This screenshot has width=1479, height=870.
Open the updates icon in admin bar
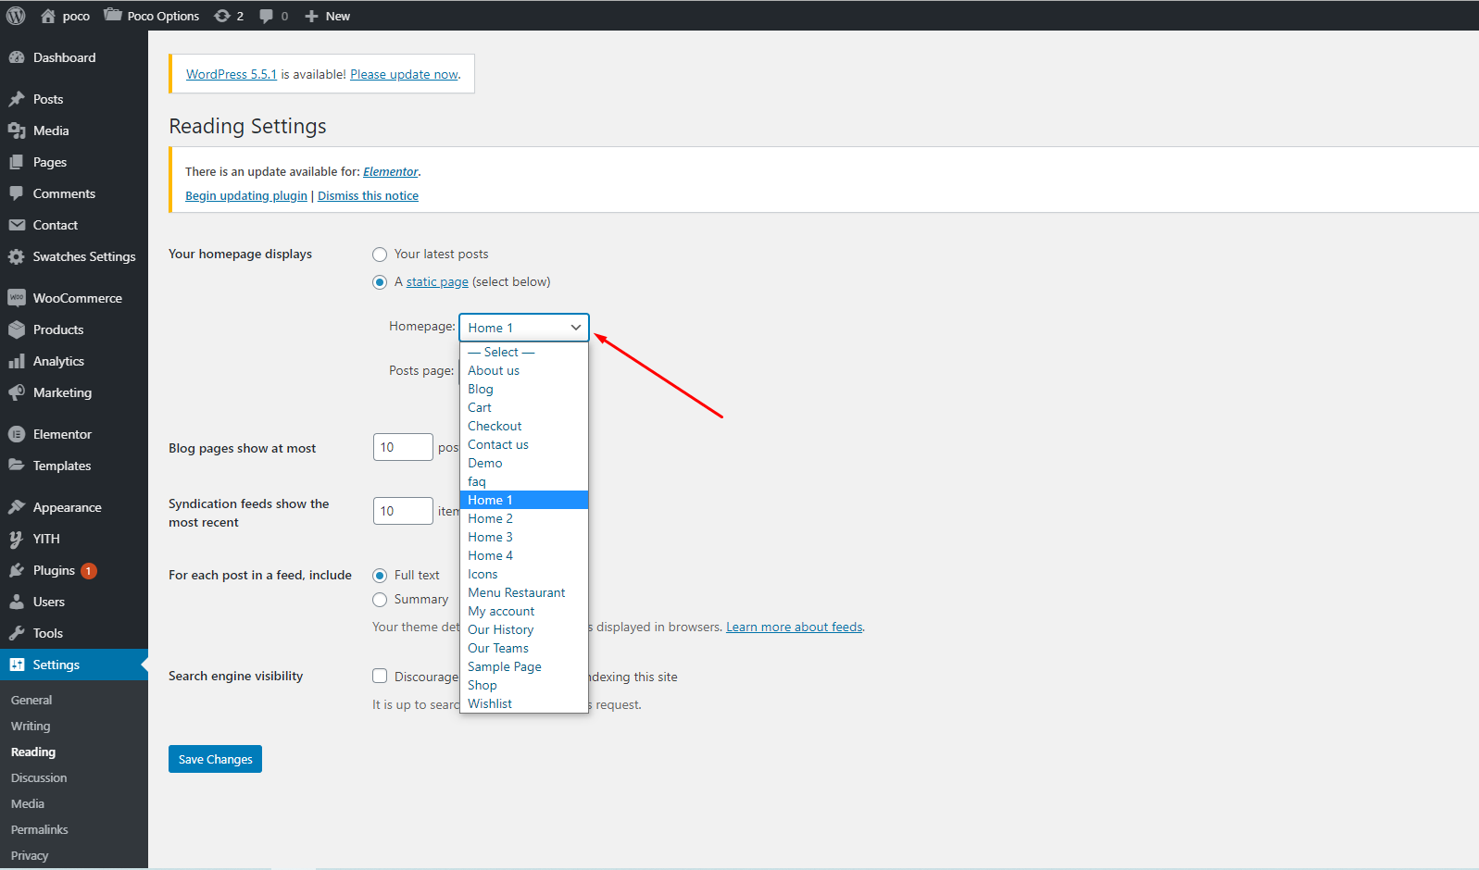222,16
